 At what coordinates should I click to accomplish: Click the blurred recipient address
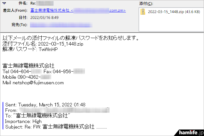point(61,25)
